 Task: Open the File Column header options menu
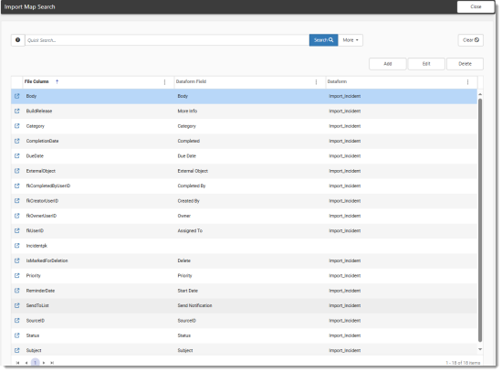tap(164, 82)
